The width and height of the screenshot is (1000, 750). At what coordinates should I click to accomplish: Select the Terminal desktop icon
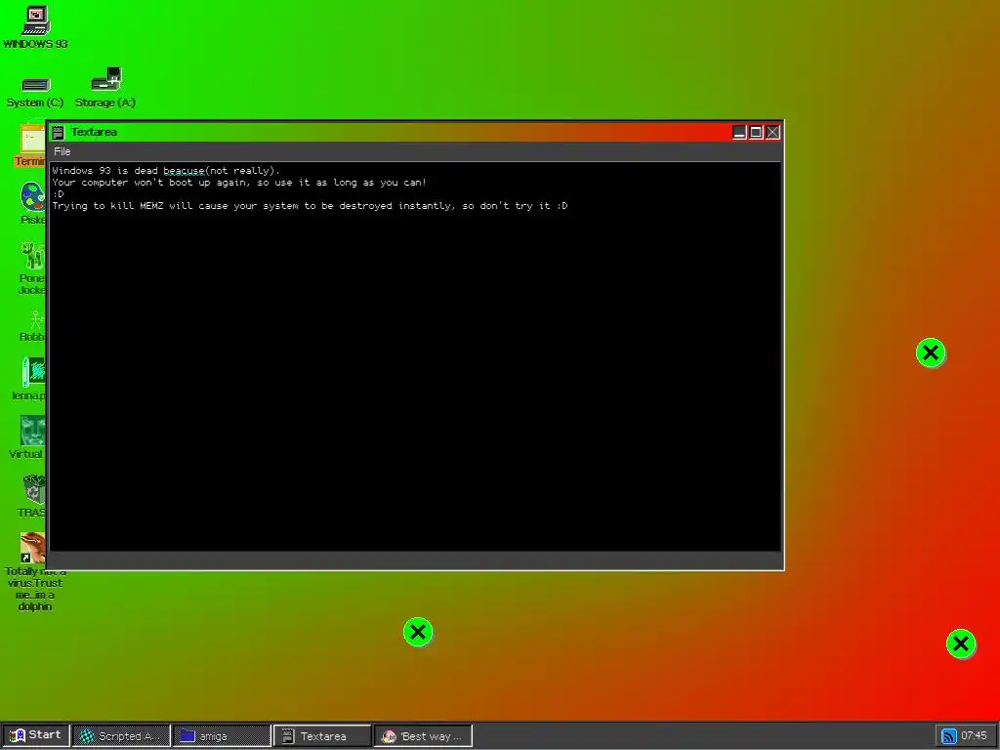tap(30, 146)
